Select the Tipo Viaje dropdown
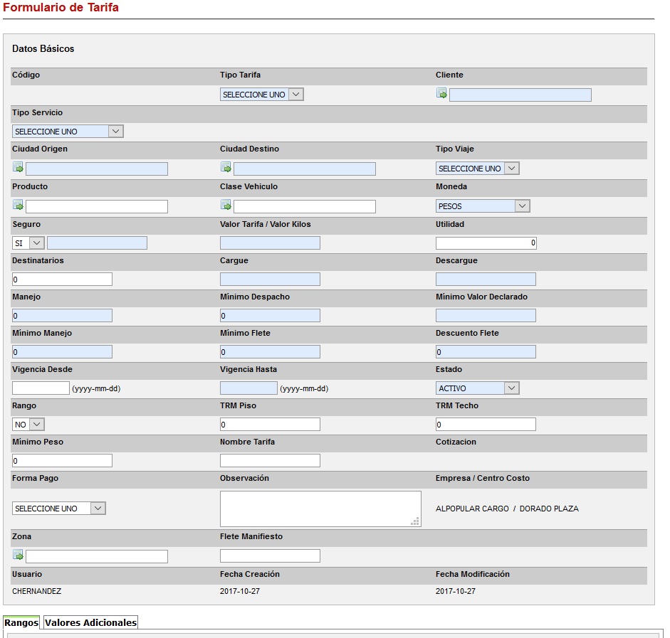The height and width of the screenshot is (638, 670). [477, 169]
